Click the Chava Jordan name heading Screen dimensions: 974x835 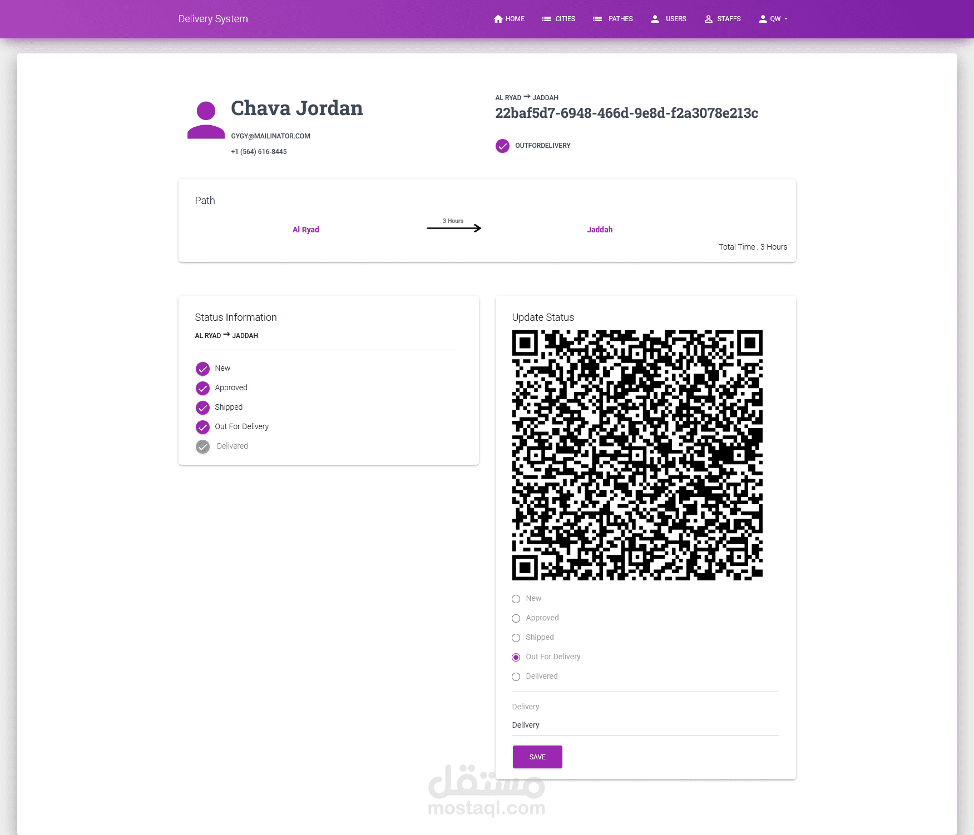296,108
